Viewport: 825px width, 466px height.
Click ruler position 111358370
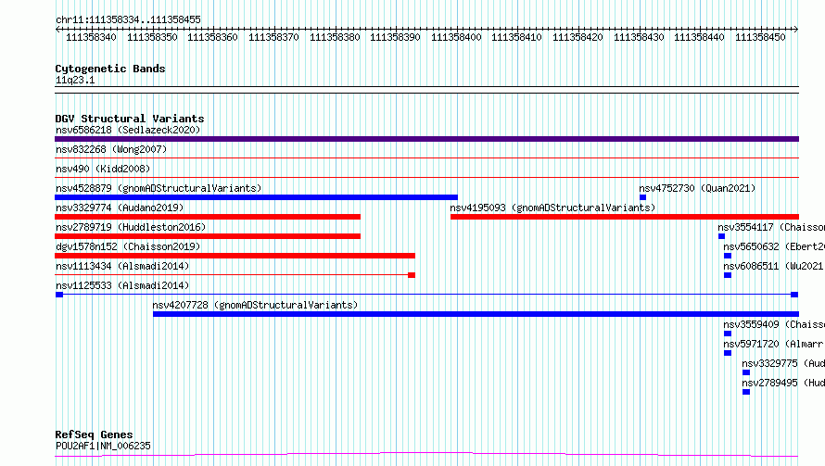click(x=273, y=37)
